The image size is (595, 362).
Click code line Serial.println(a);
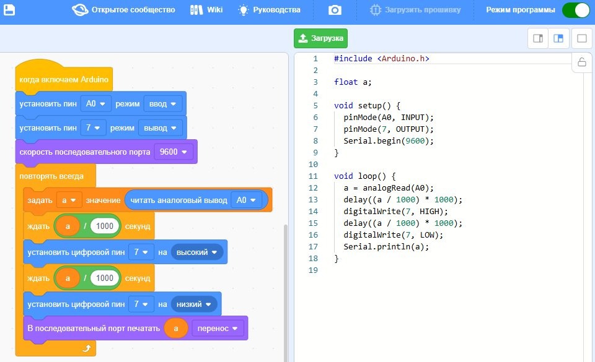pyautogui.click(x=386, y=246)
